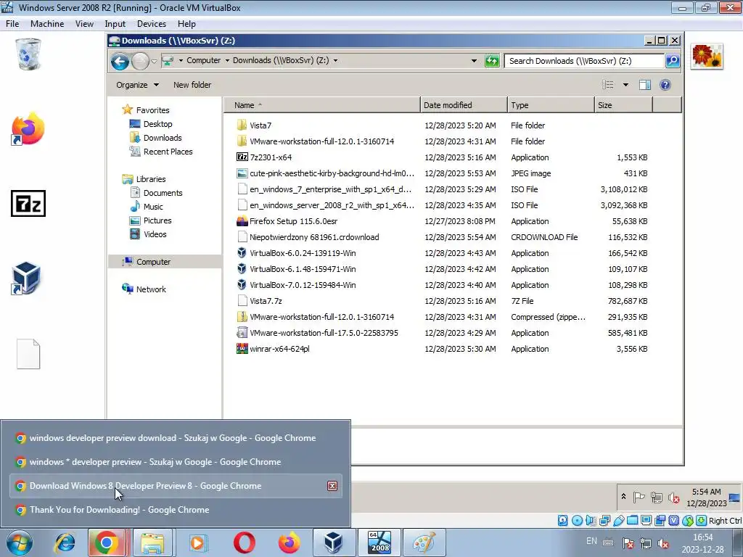Expand the address bar previous locations dropdown

point(473,61)
